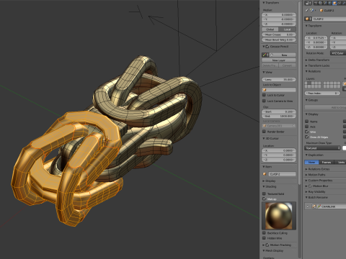Open the Grease Pencil datablock browse icon
Viewport: 346px width, 259px height.
click(x=265, y=55)
